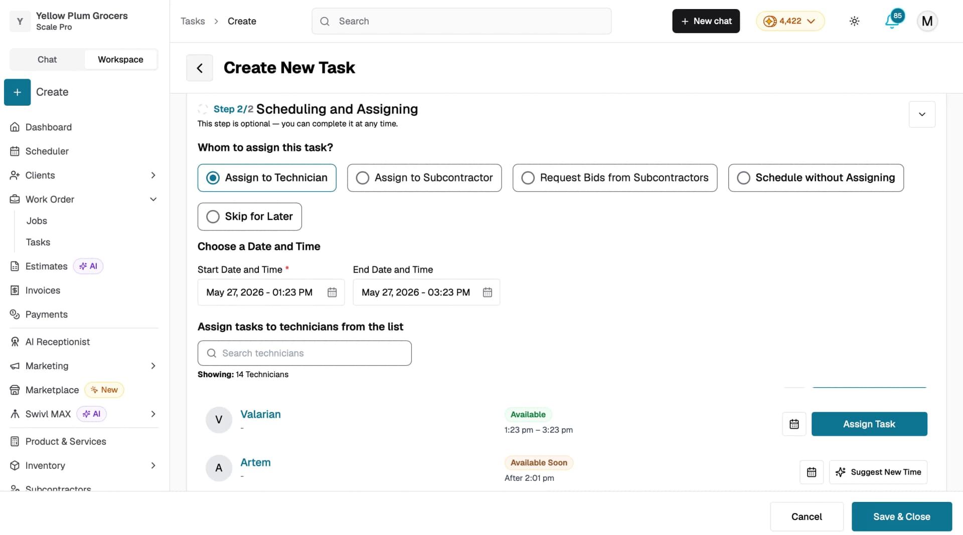Click the Inventory box icon
The width and height of the screenshot is (963, 535).
15,466
